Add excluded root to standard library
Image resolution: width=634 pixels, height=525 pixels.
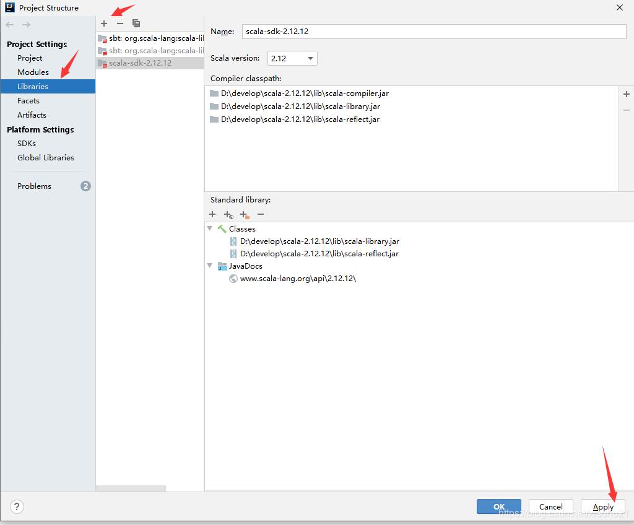(244, 215)
